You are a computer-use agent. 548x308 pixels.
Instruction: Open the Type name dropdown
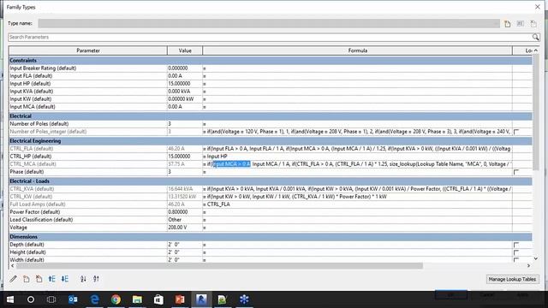coord(269,23)
